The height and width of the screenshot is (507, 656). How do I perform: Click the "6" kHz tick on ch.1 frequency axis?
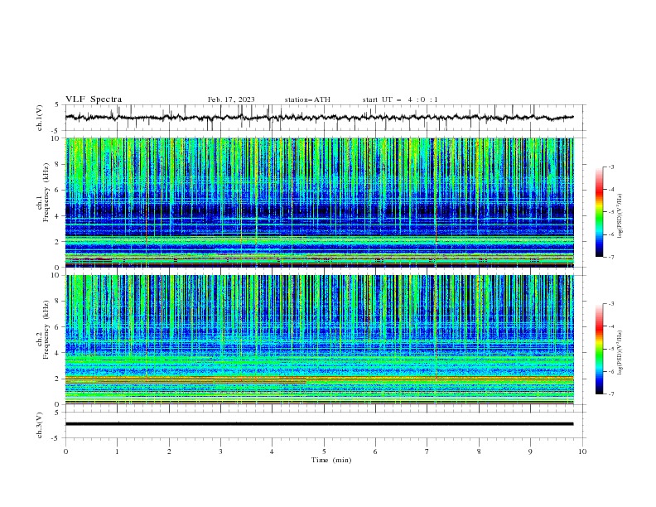58,190
